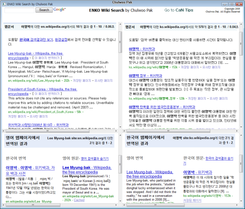Click the bottom-right pane vertical scrollbar thumb
The height and width of the screenshot is (209, 245).
click(x=241, y=164)
